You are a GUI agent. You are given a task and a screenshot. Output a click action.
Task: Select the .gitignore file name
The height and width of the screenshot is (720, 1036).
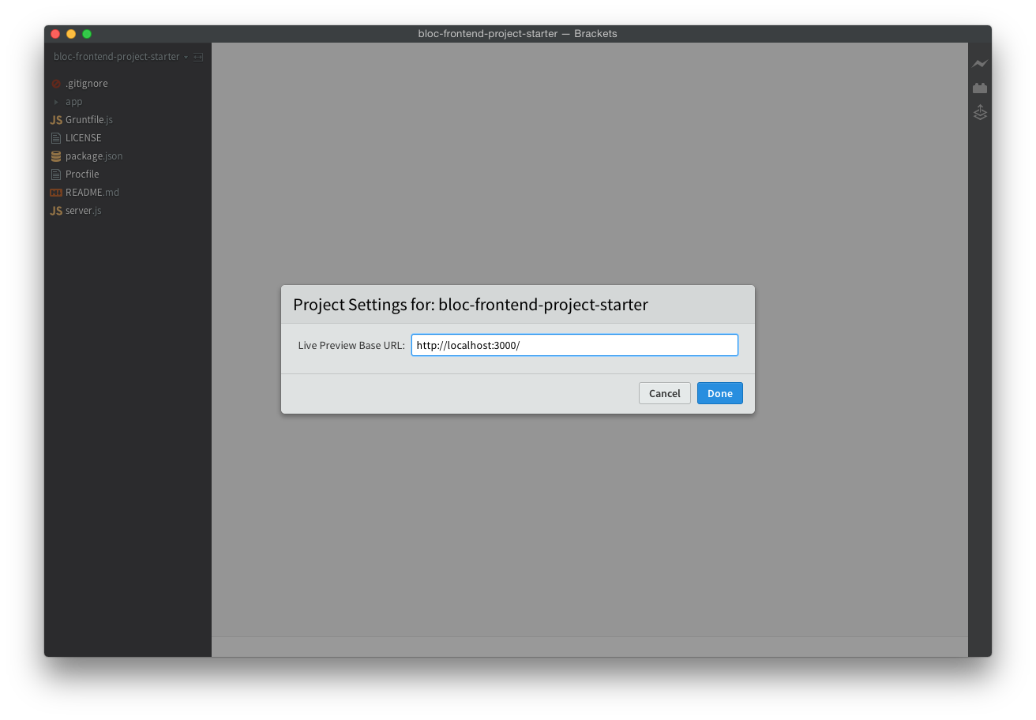tap(87, 84)
